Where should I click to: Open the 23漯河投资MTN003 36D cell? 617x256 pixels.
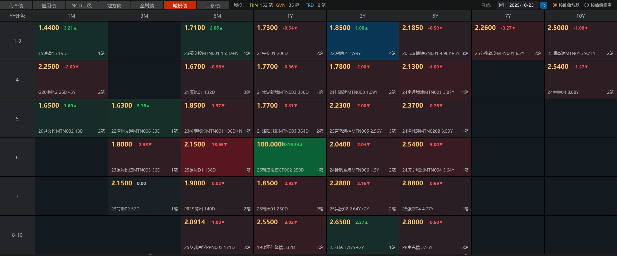tap(144, 157)
